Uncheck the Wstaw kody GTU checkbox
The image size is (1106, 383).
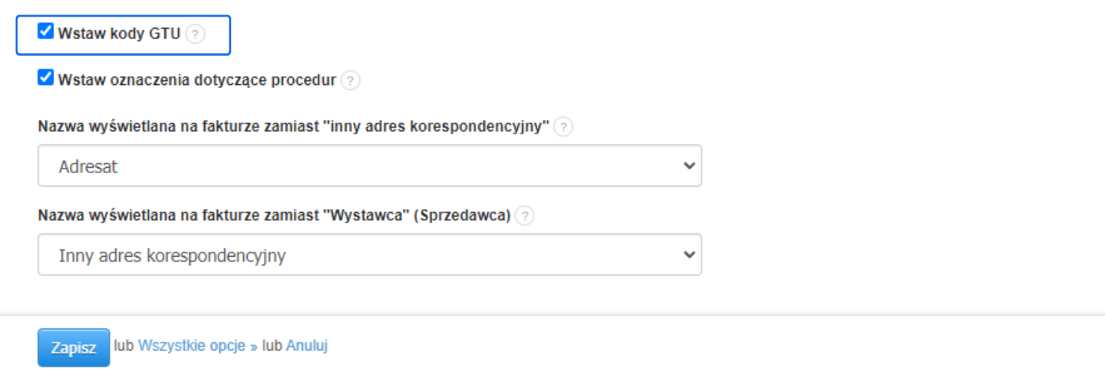coord(46,33)
